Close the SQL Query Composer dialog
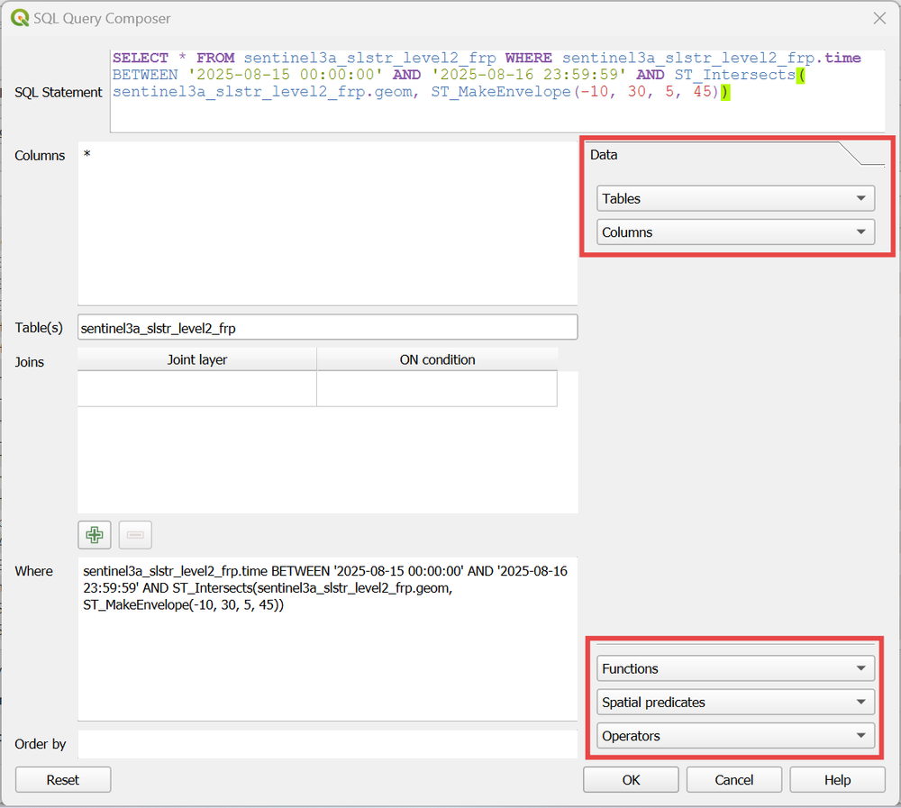Screen dimensions: 901x808 [879, 18]
